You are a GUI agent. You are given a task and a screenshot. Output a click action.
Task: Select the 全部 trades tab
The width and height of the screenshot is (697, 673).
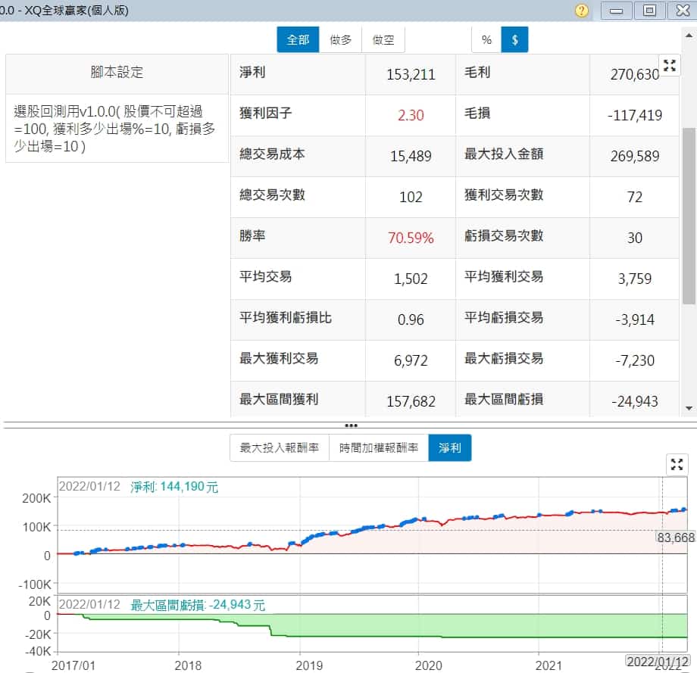click(298, 40)
